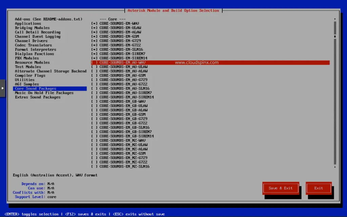This screenshot has width=347, height=217.
Task: Visit the www.cloudspinx.com link
Action: pyautogui.click(x=197, y=62)
